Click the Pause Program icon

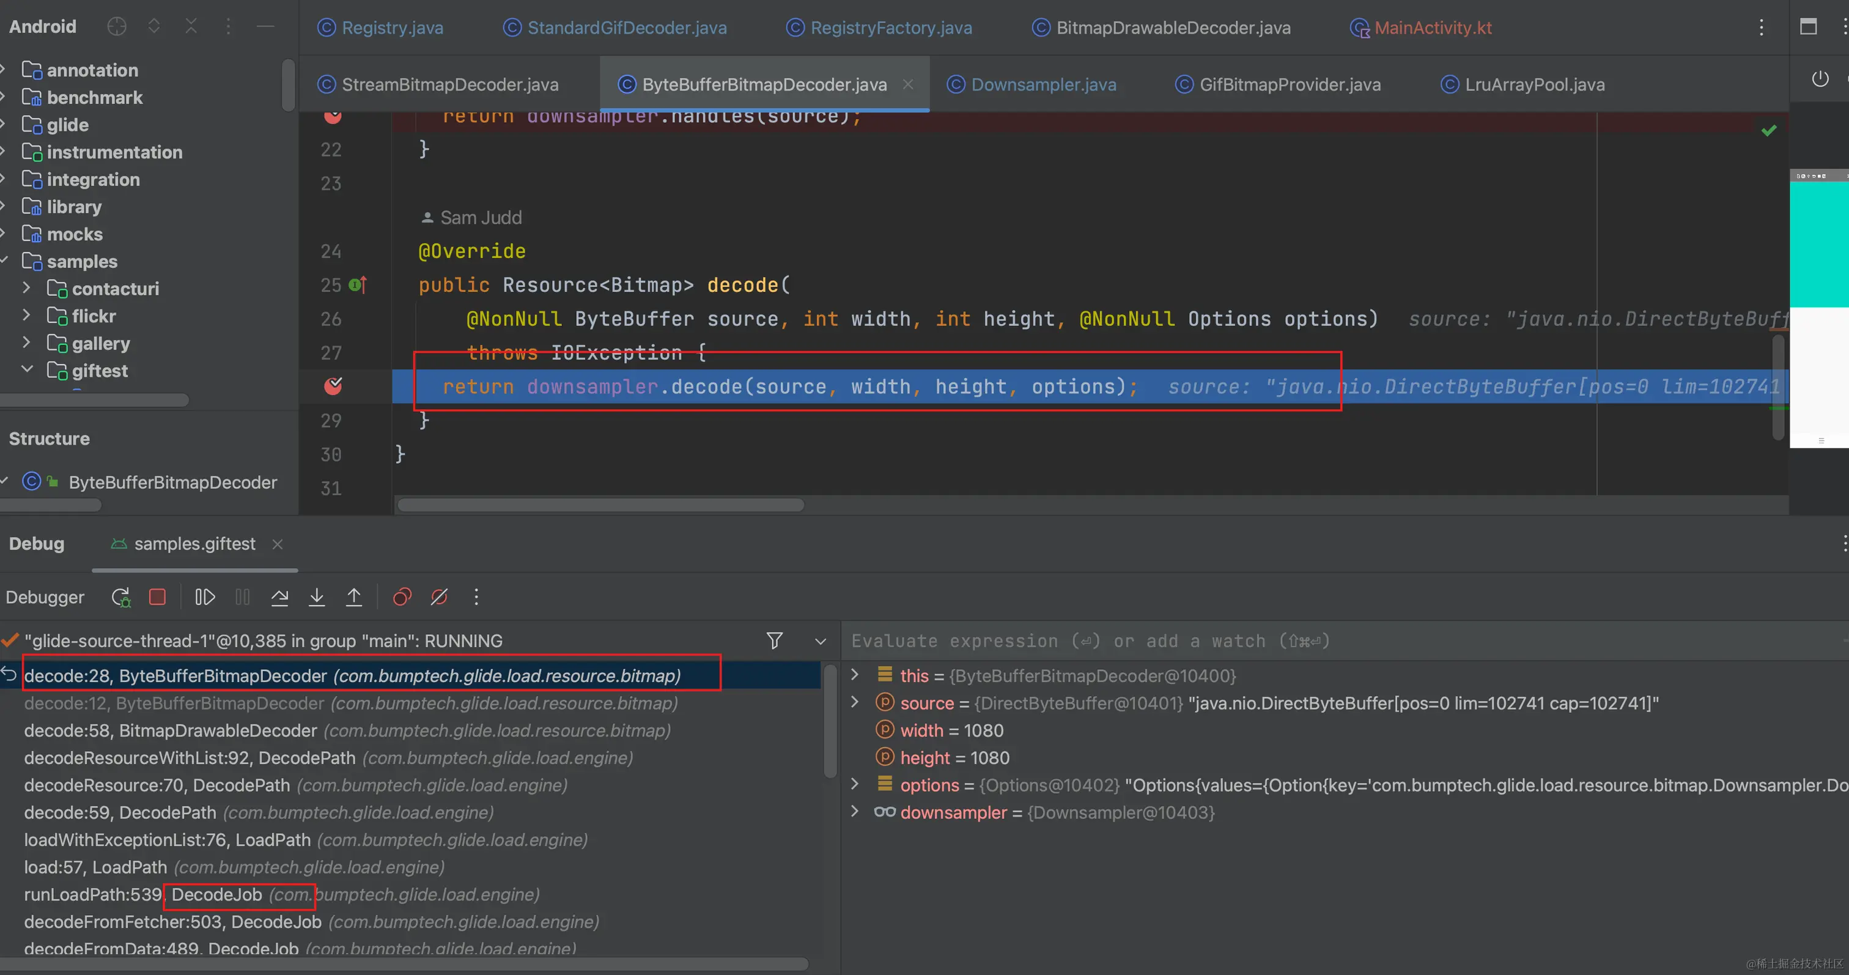[x=243, y=596]
